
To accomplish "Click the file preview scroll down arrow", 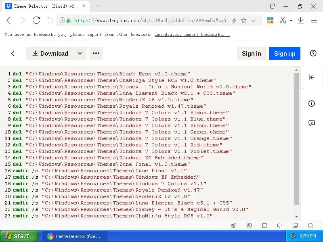I will tap(296, 216).
